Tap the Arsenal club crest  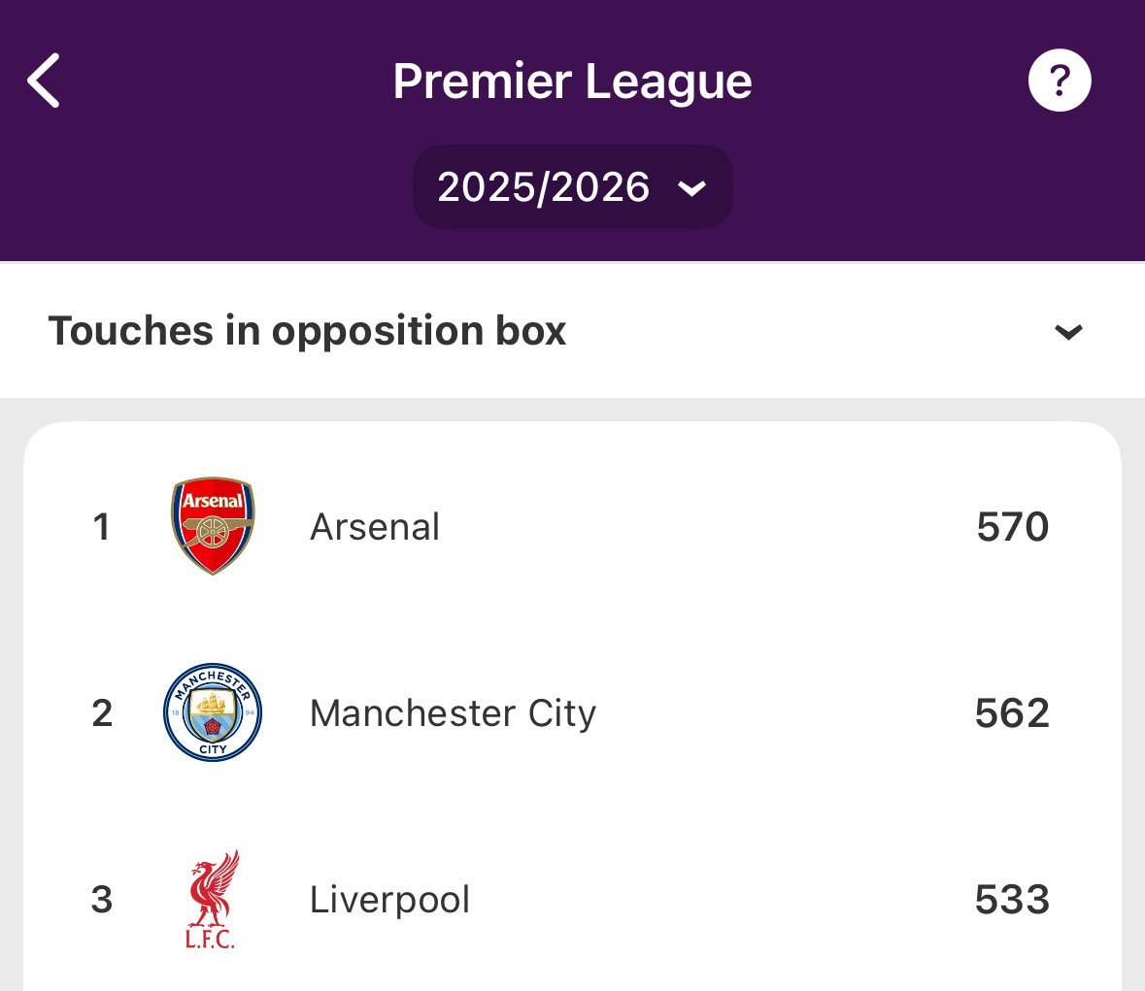pyautogui.click(x=213, y=526)
